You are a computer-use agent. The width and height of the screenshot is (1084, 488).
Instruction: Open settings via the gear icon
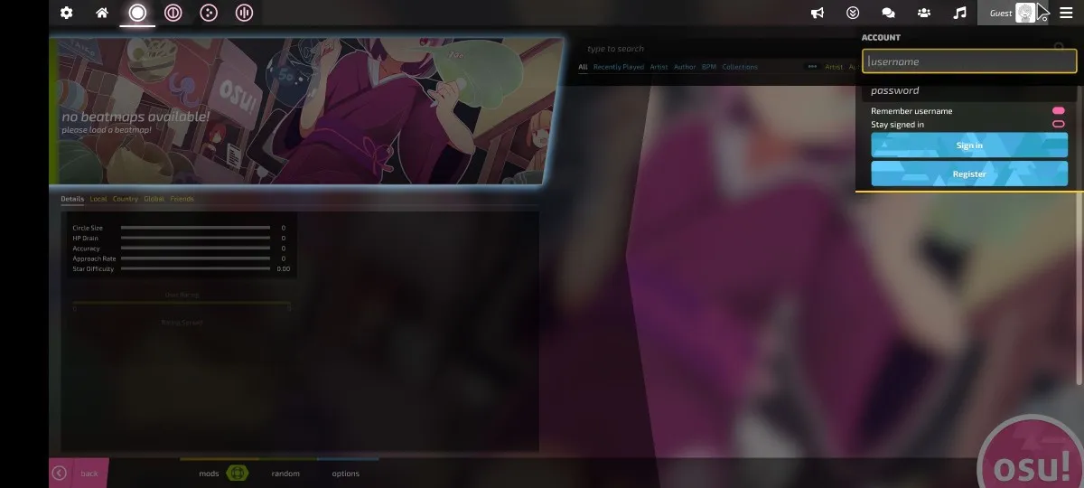(x=66, y=13)
